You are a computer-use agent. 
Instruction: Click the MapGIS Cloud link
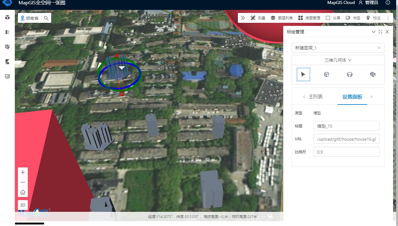(x=341, y=2)
